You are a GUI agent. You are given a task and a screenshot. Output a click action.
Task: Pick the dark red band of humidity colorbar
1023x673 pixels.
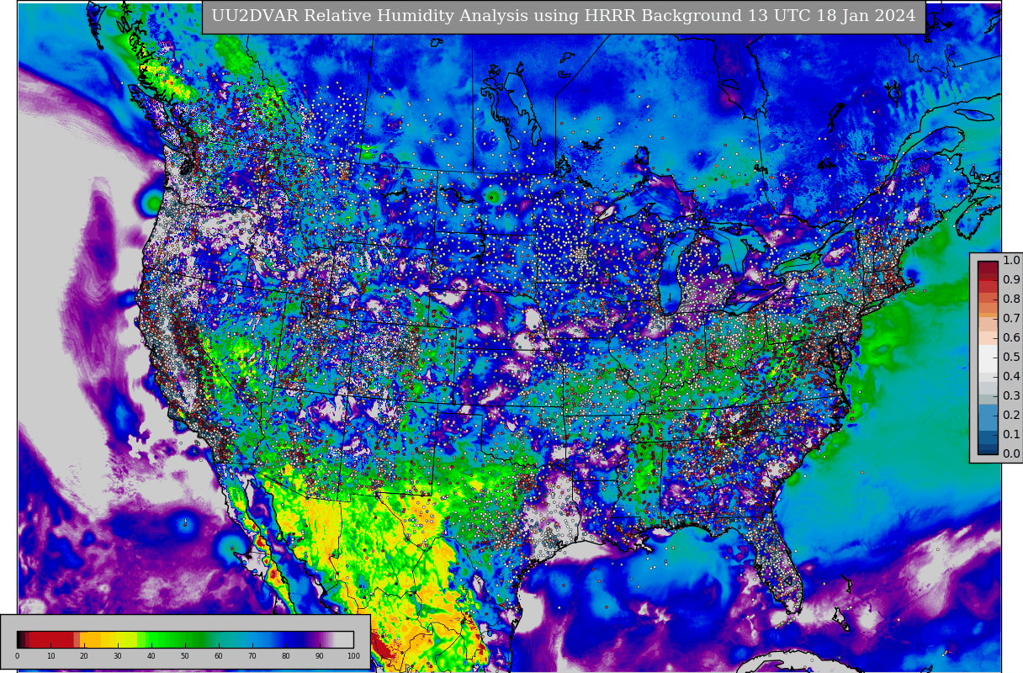pyautogui.click(x=50, y=639)
